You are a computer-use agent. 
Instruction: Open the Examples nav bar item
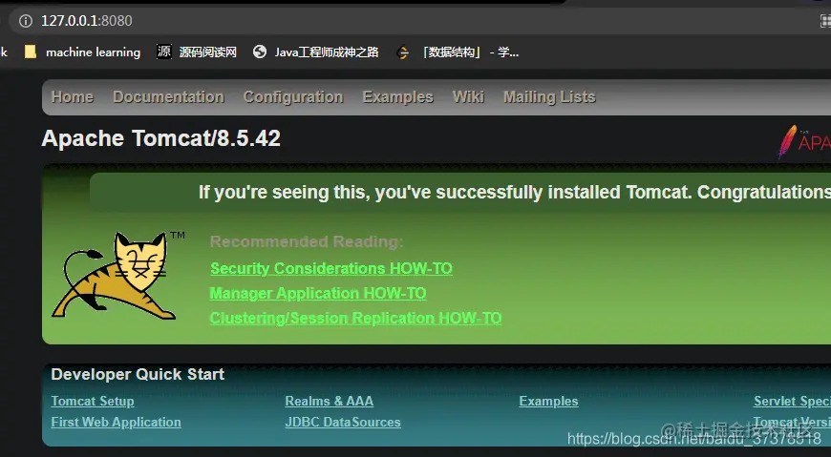(x=398, y=97)
